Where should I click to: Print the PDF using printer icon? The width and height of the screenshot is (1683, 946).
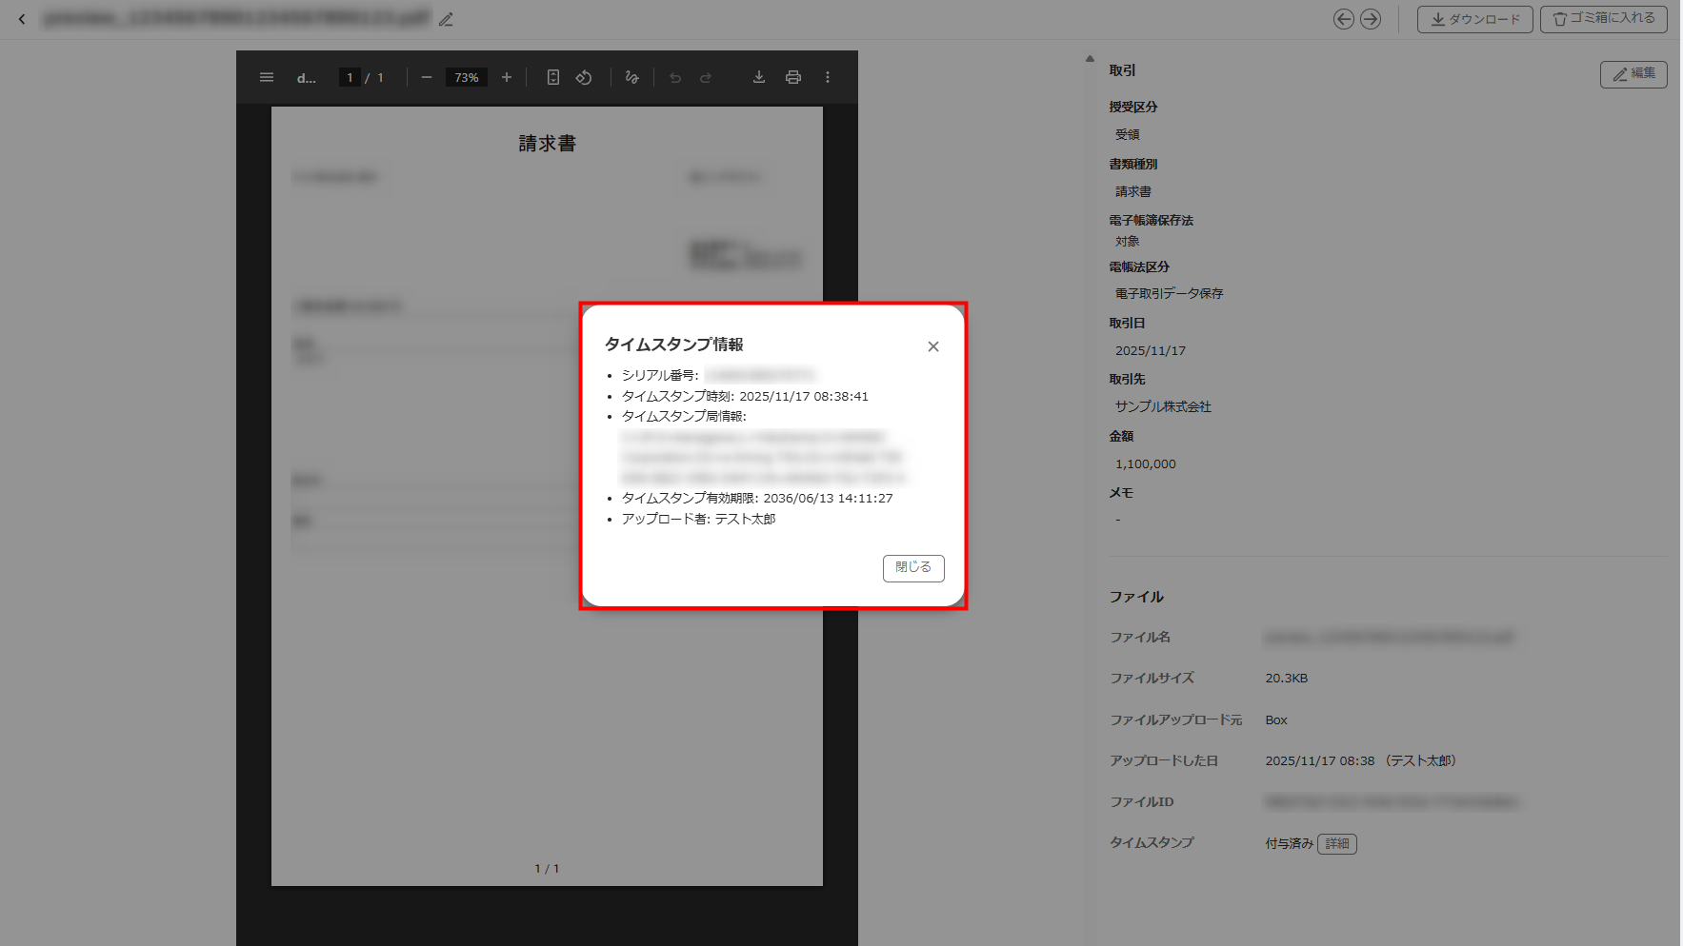pyautogui.click(x=793, y=77)
